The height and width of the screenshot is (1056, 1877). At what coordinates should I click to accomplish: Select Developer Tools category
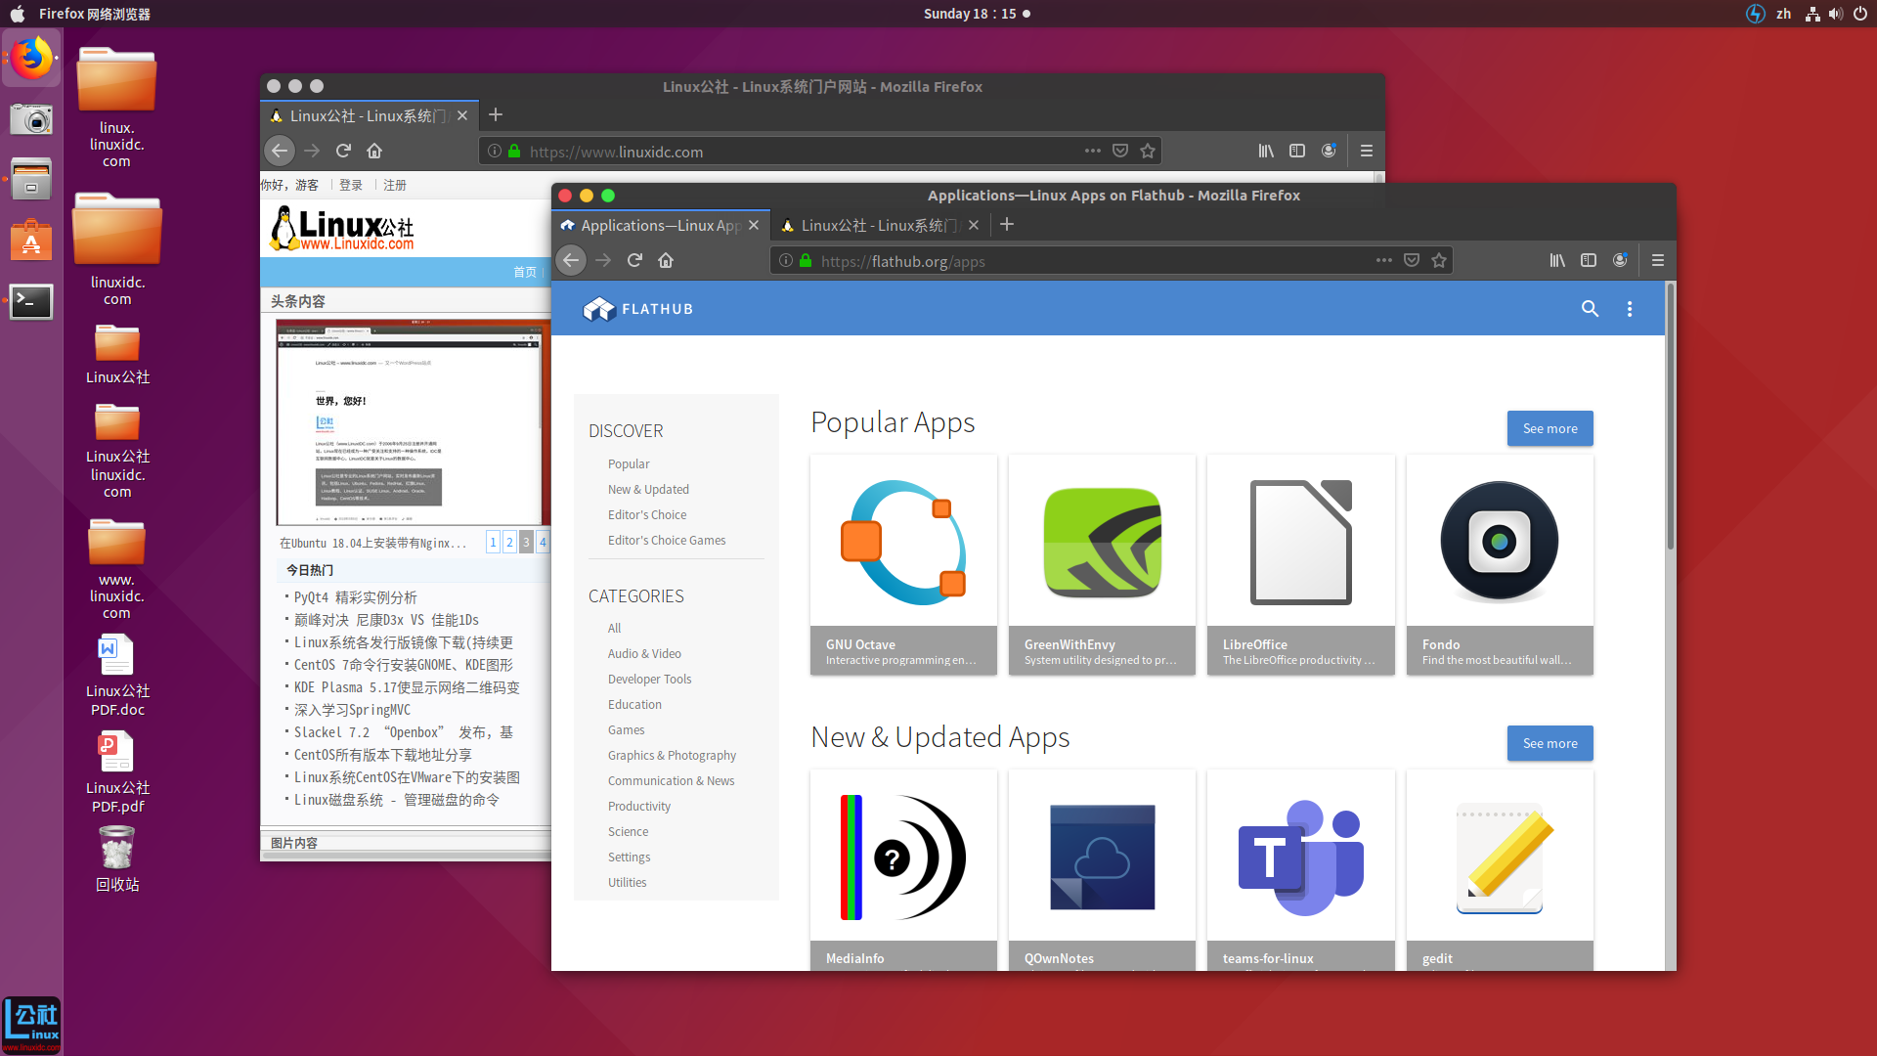tap(649, 679)
